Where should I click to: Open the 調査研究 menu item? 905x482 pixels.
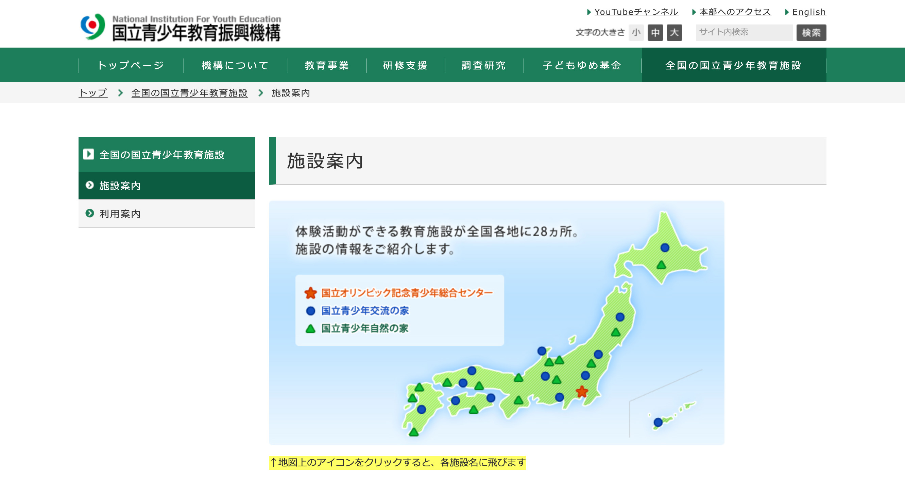(x=484, y=65)
